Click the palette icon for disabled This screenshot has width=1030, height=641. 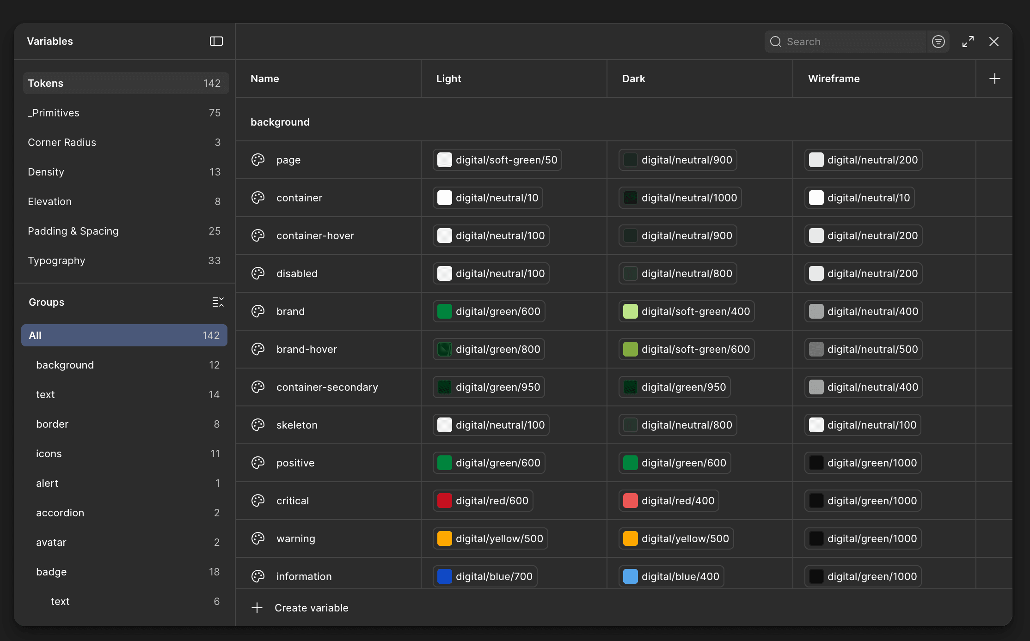258,273
